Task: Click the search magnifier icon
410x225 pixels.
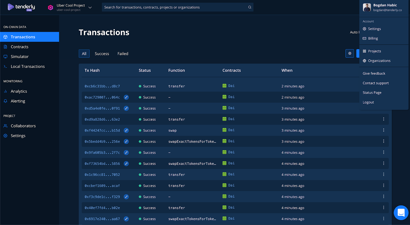Action: [250, 7]
